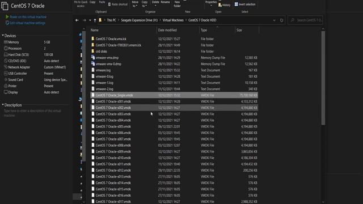Select CentOS 7 Oracle-s002.vmdk file

point(174,108)
